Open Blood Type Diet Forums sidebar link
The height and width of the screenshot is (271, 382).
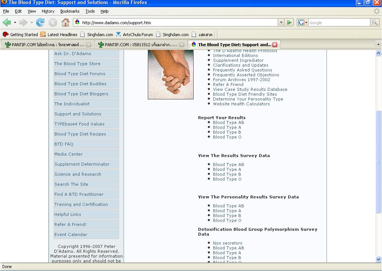(x=86, y=74)
